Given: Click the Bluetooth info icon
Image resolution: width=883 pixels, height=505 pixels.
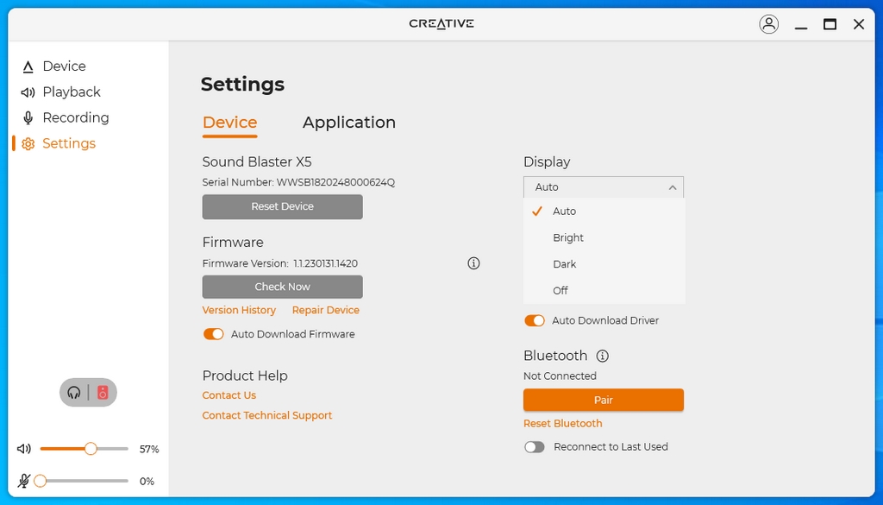Looking at the screenshot, I should click(603, 357).
